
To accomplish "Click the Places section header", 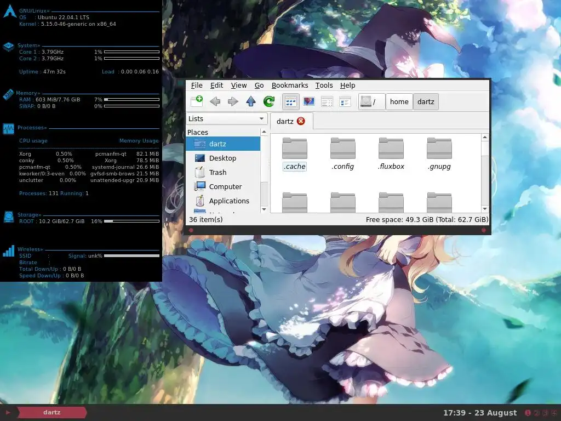I will click(197, 132).
